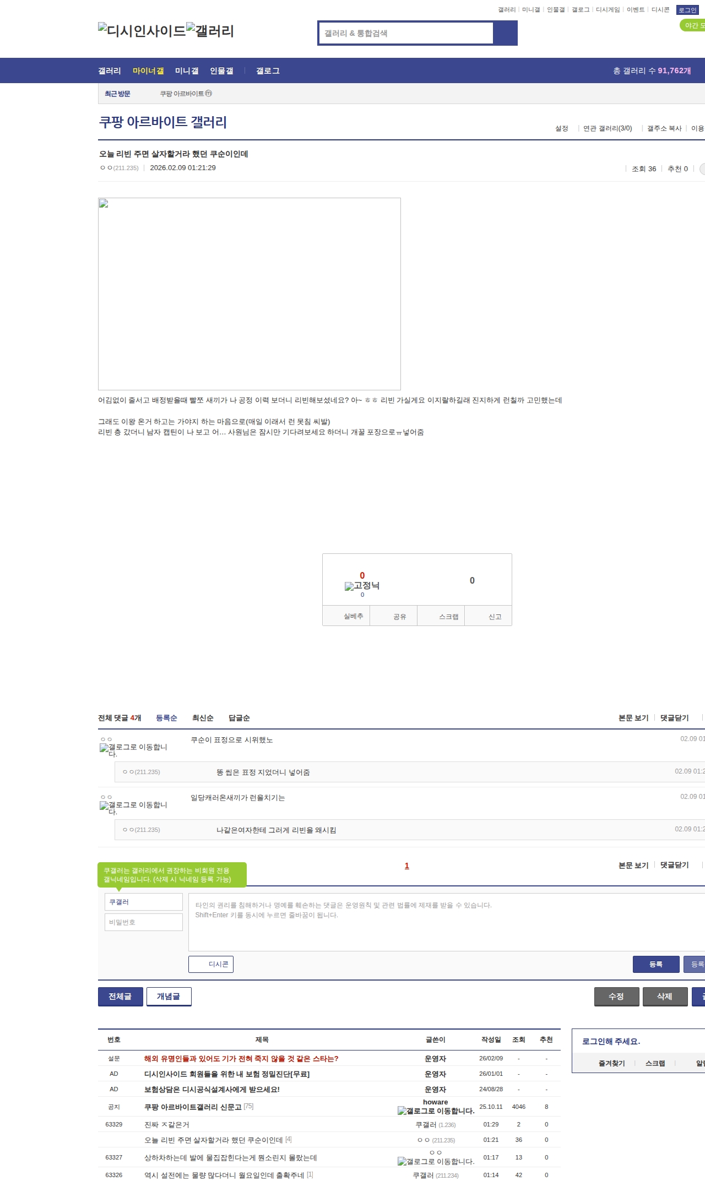This screenshot has width=705, height=1181.
Task: Open the gallery 설정 link
Action: pyautogui.click(x=561, y=128)
